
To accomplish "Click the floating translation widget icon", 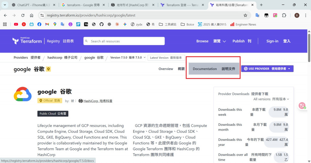I will (302, 106).
